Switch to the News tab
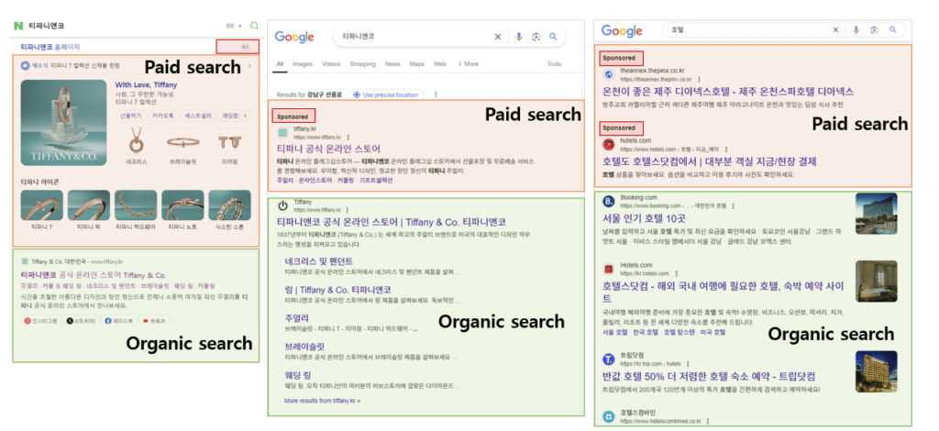 [x=392, y=63]
